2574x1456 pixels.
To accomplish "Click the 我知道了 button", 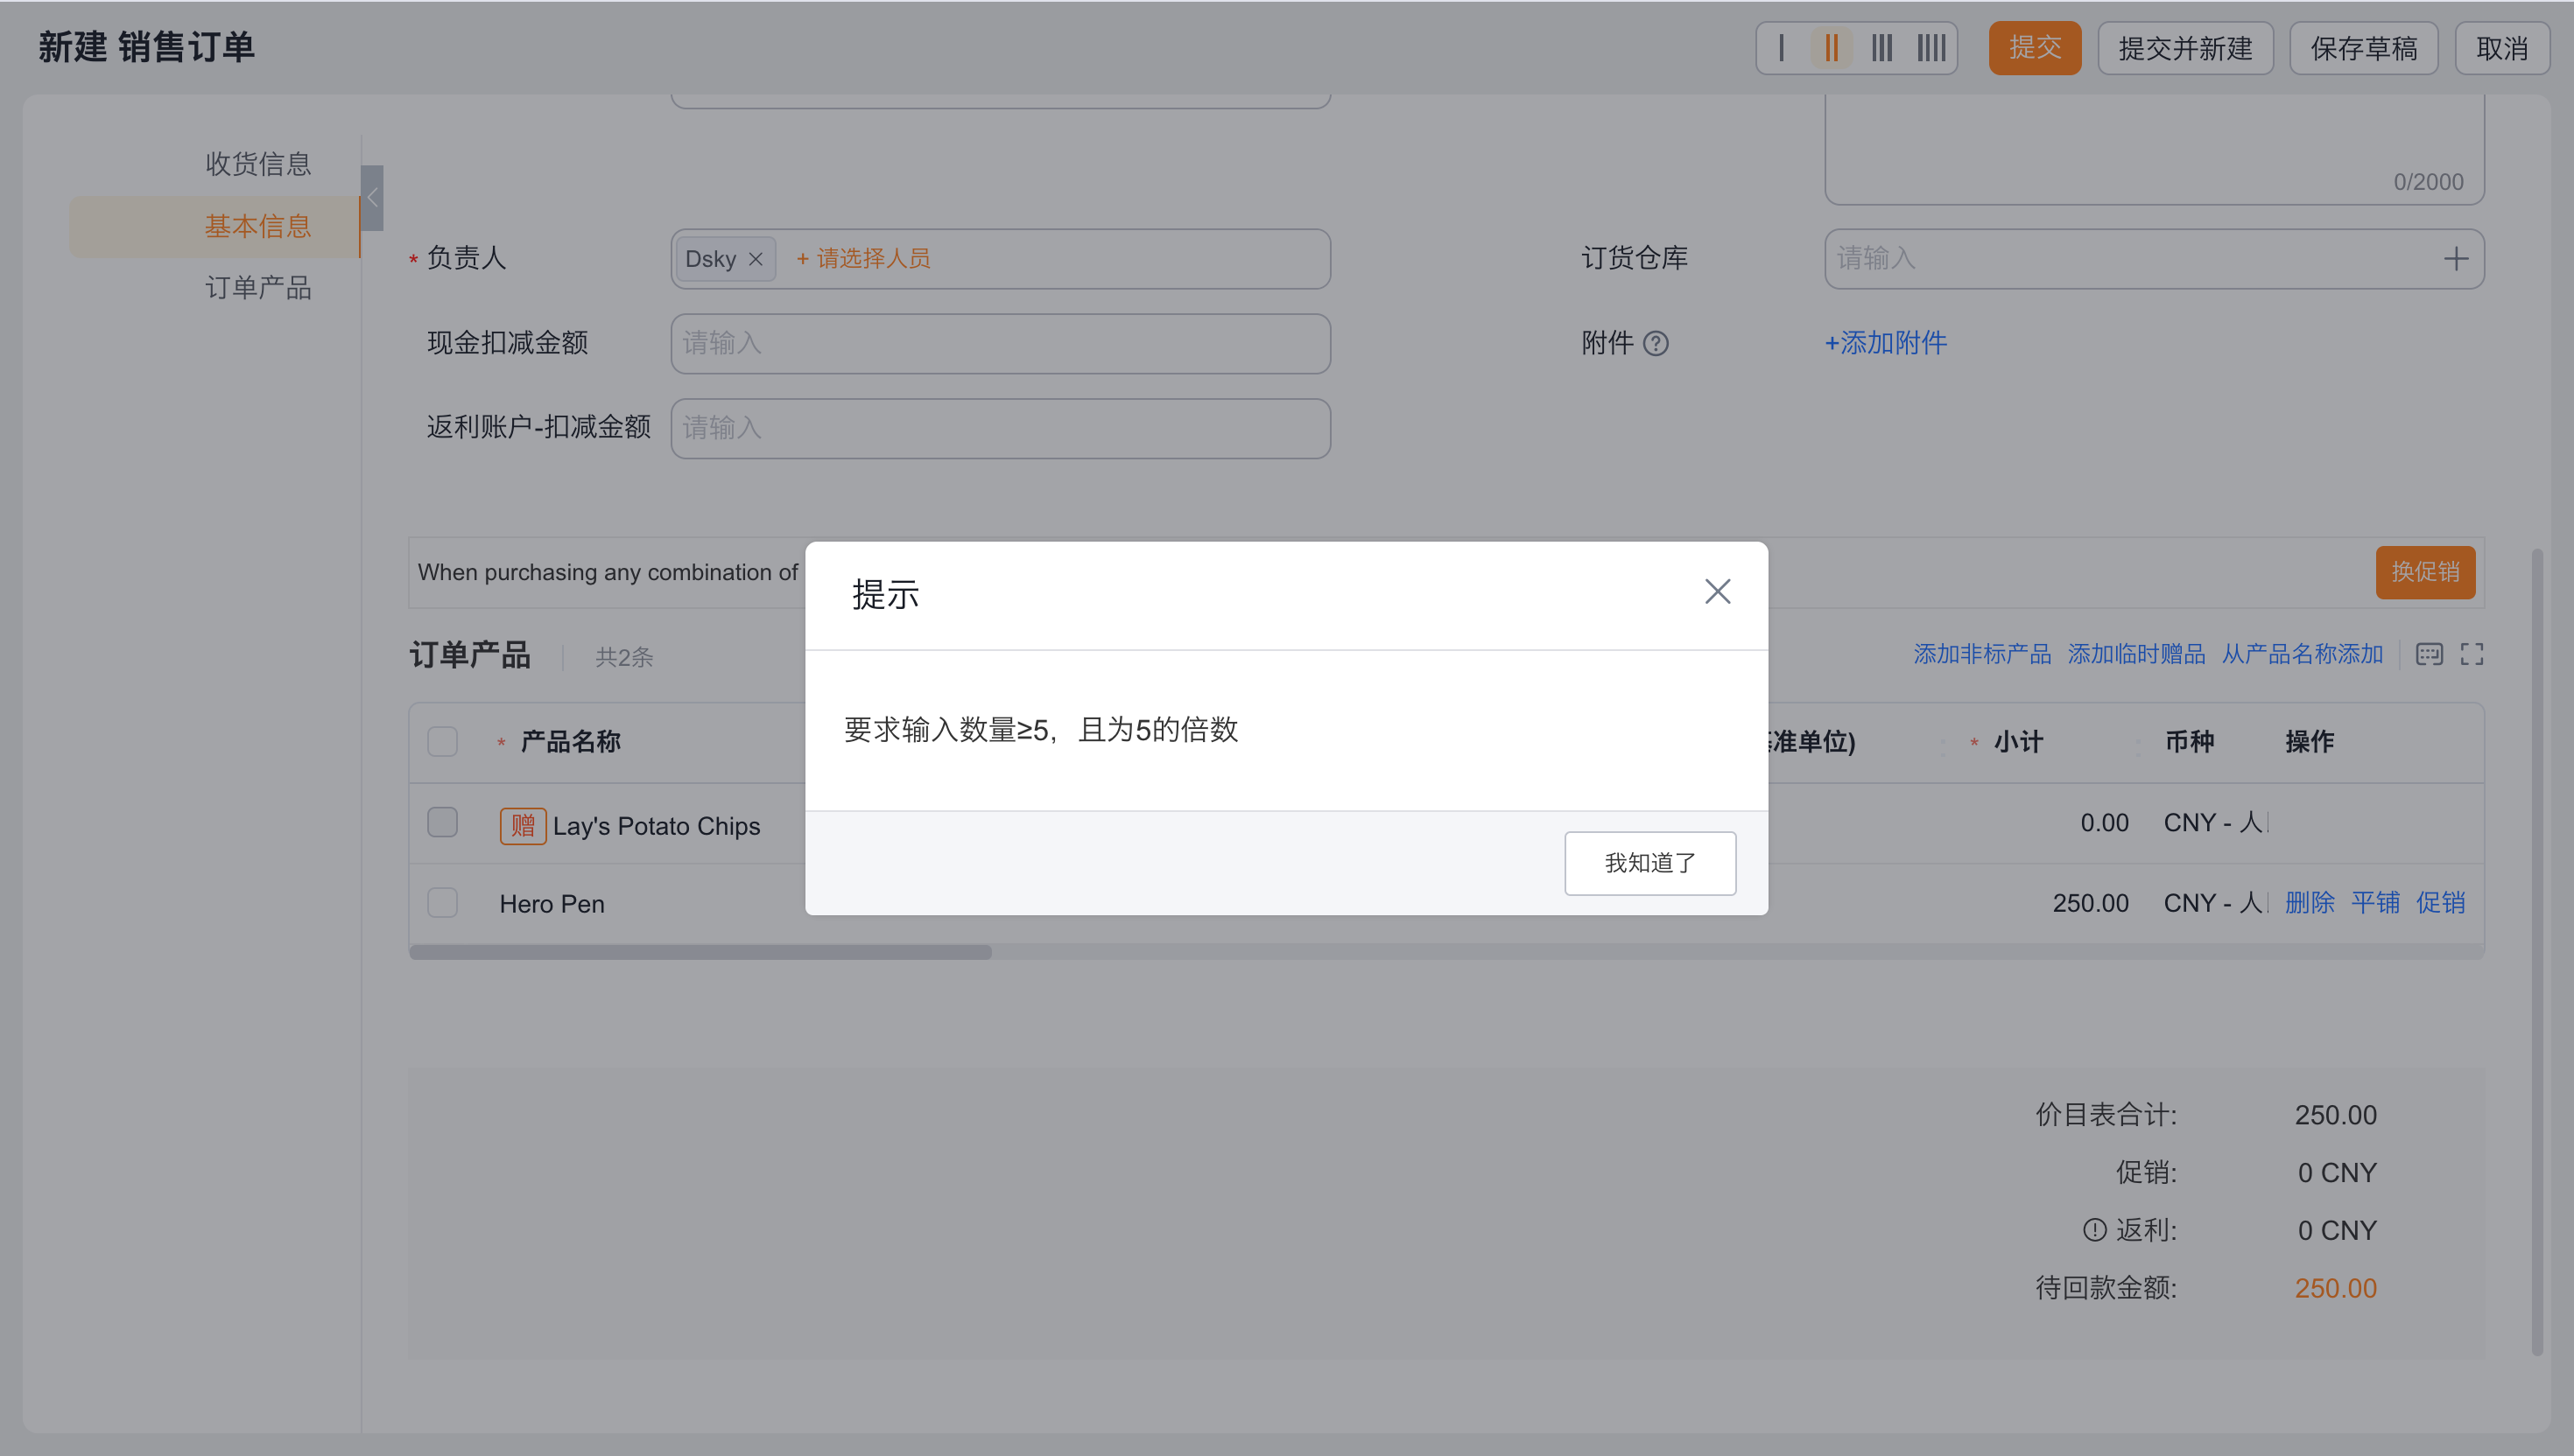I will click(1649, 863).
